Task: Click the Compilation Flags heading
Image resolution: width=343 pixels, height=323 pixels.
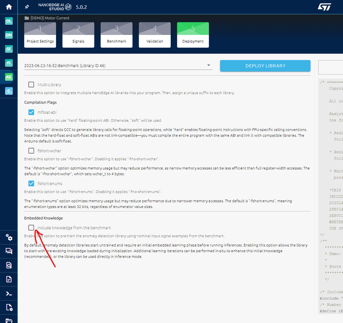Action: (41, 102)
